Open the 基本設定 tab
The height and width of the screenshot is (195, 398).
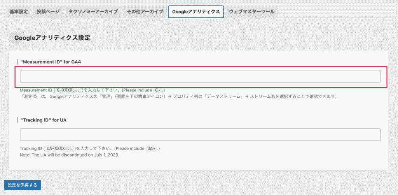point(19,12)
